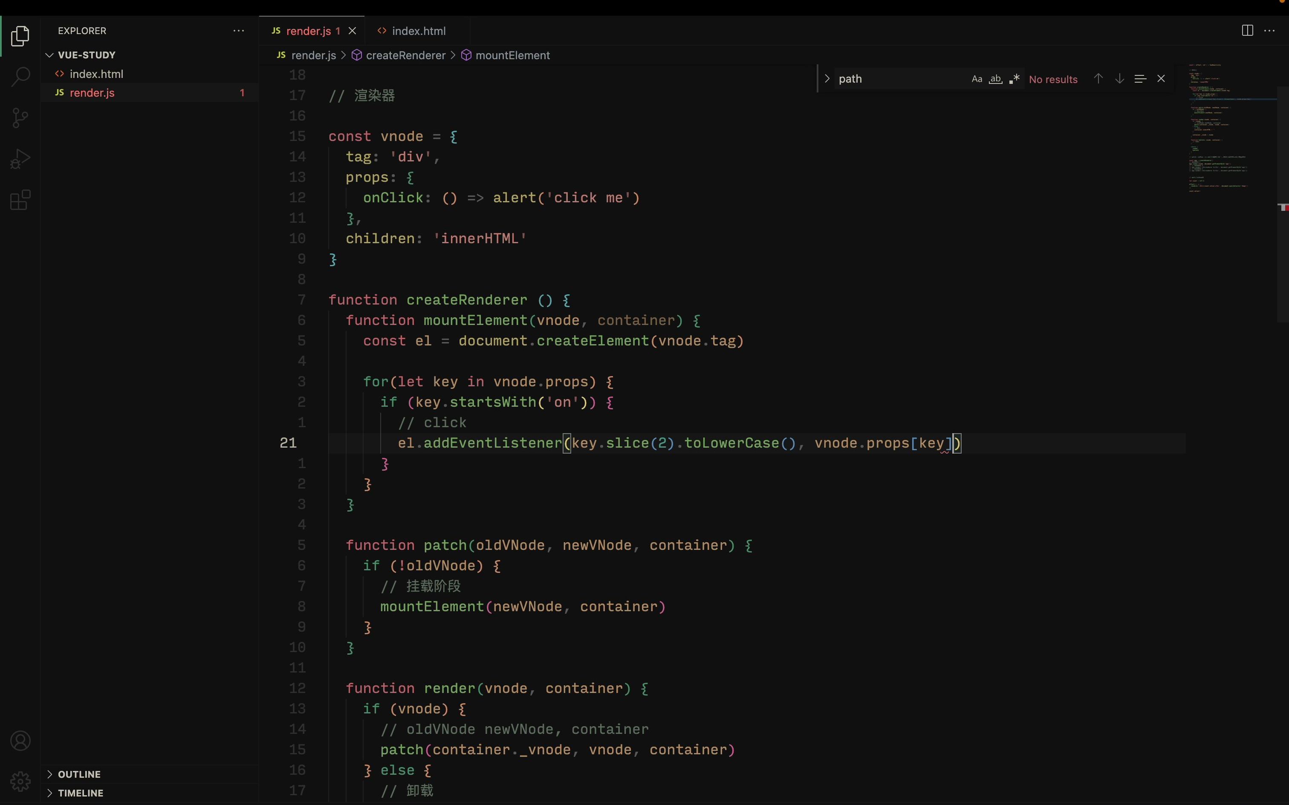Click current line number 21 in gutter

[288, 443]
